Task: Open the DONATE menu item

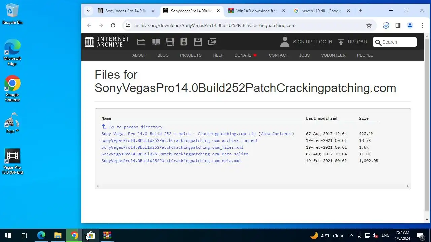Action: pyautogui.click(x=245, y=55)
